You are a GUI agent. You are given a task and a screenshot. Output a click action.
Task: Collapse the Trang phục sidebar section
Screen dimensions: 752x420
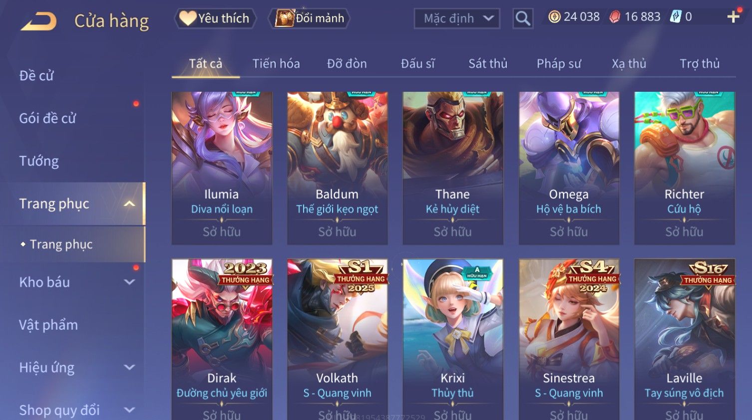(x=129, y=204)
